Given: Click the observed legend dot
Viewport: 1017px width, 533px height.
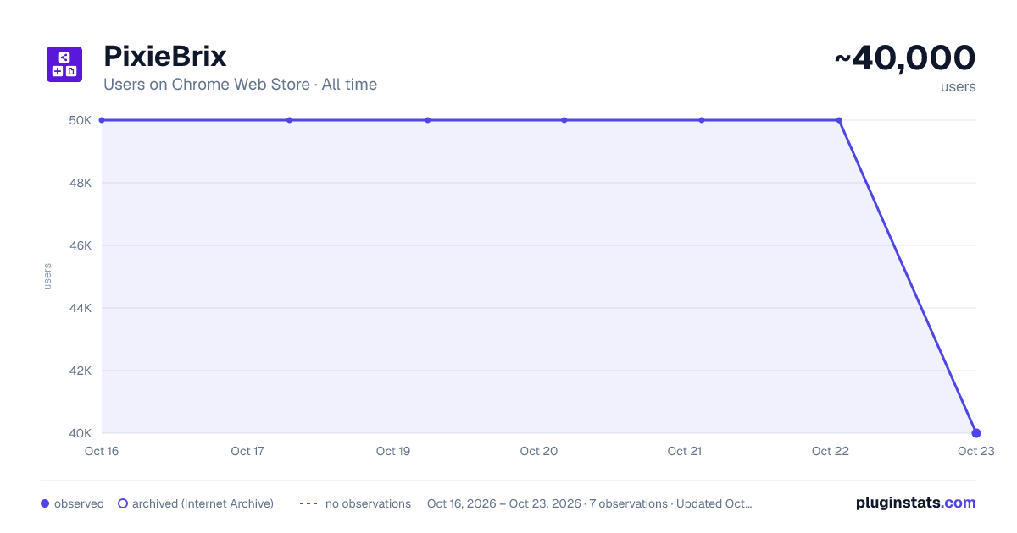Looking at the screenshot, I should tap(45, 503).
